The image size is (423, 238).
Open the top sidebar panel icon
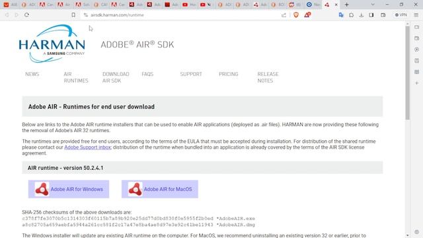(417, 27)
